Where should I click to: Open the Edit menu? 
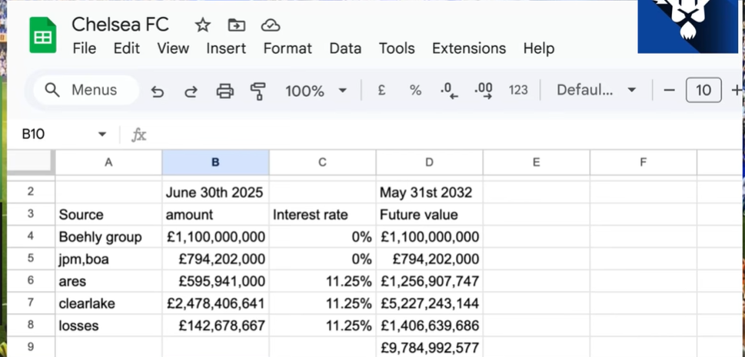click(x=126, y=48)
